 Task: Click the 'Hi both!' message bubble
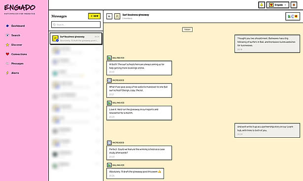click(x=139, y=68)
